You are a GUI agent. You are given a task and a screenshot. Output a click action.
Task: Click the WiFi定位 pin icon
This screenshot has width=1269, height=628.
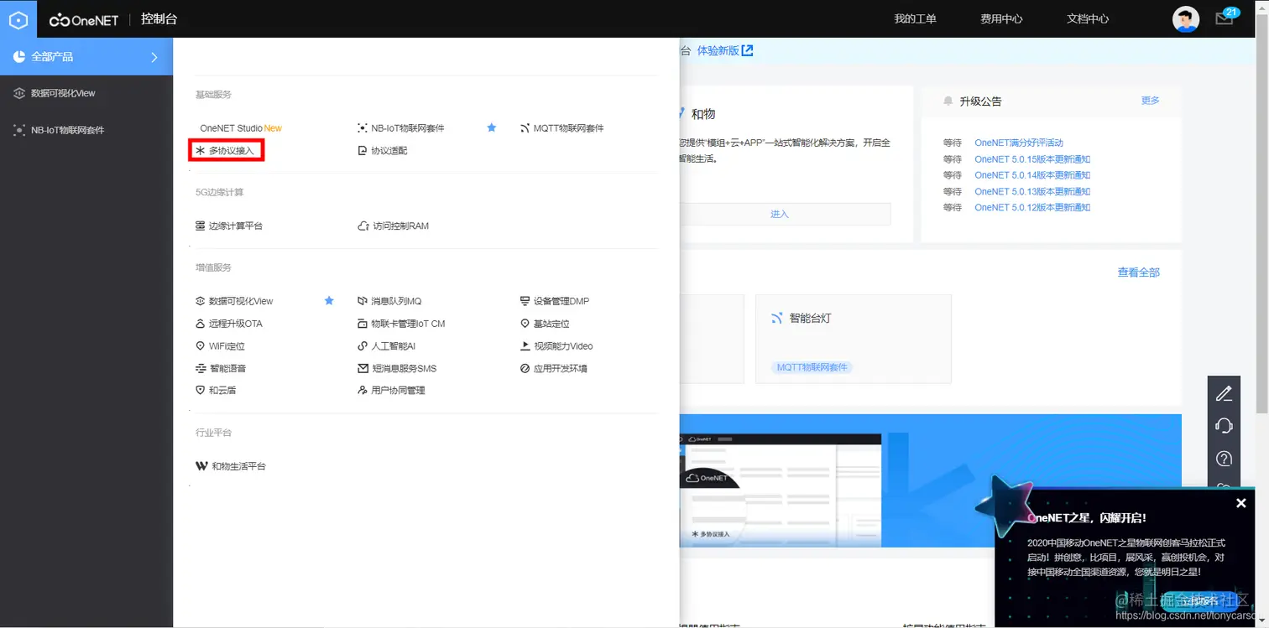point(200,346)
